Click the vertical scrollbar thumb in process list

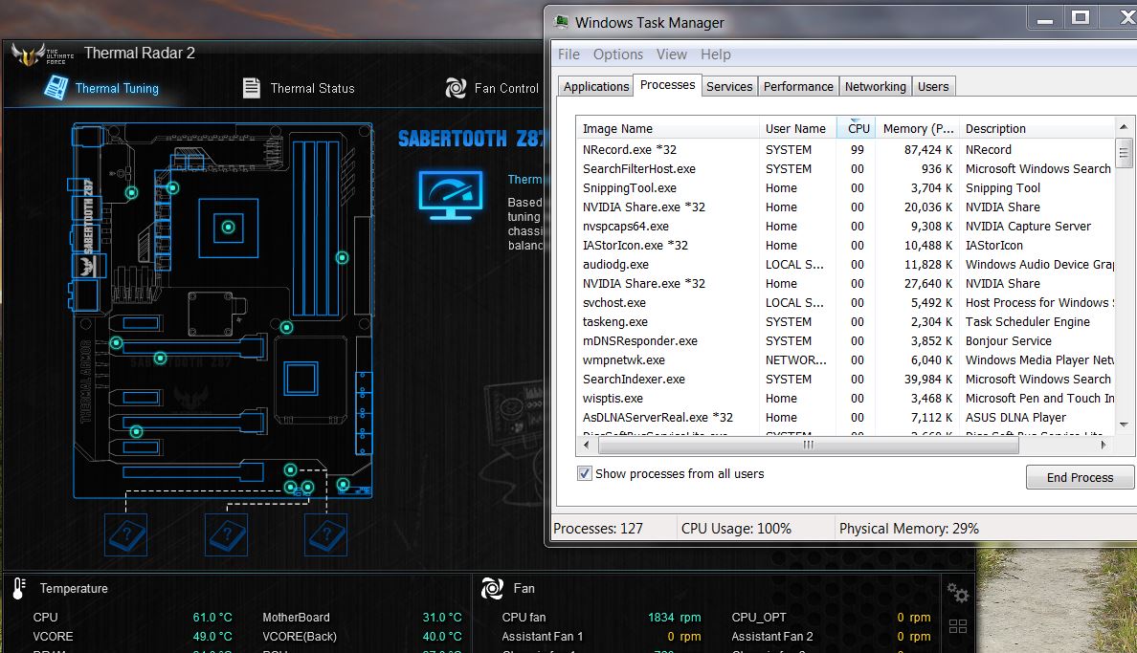1124,152
